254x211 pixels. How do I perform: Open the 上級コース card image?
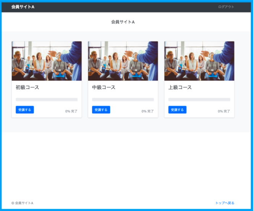tap(199, 61)
